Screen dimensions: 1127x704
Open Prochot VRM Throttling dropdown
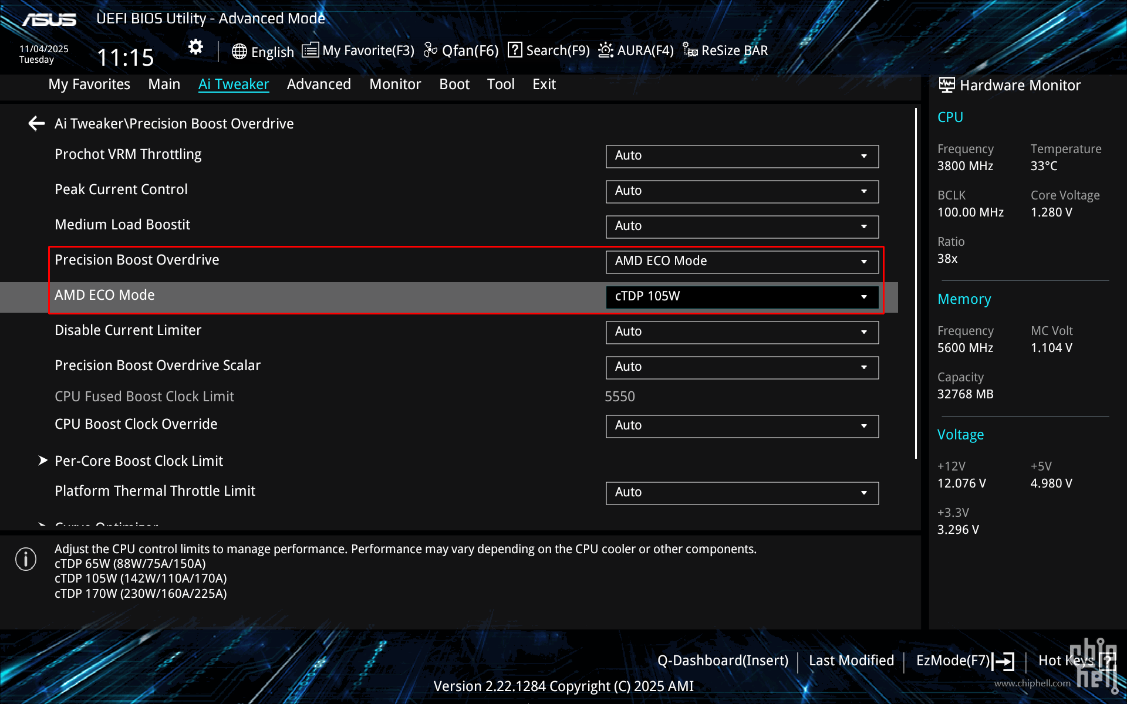[742, 156]
